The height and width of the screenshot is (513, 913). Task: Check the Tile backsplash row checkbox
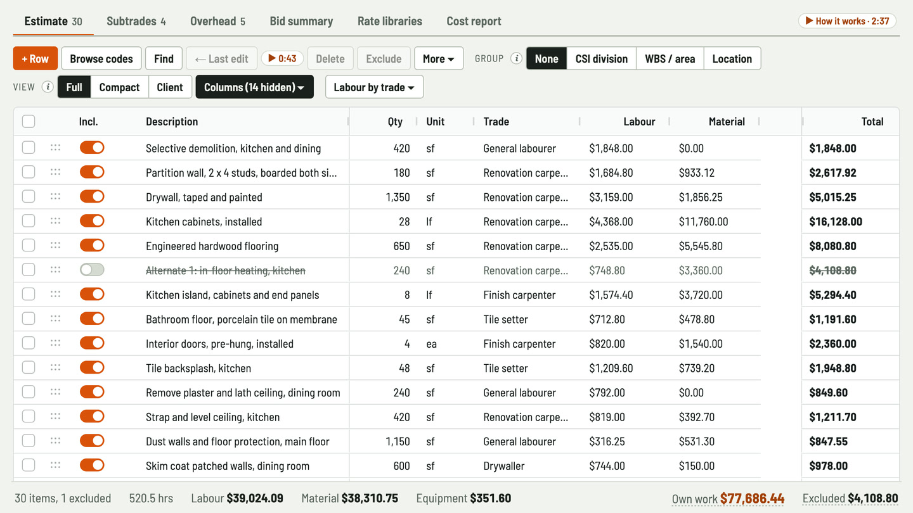29,367
